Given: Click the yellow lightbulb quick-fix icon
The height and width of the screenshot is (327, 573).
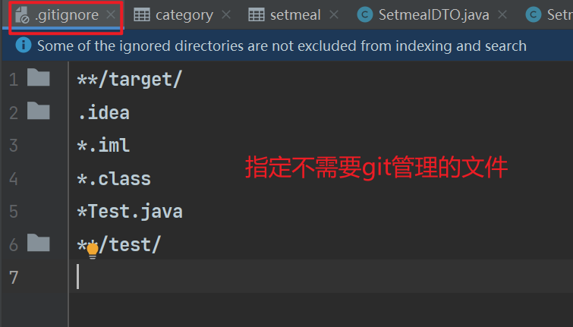Looking at the screenshot, I should click(x=93, y=251).
